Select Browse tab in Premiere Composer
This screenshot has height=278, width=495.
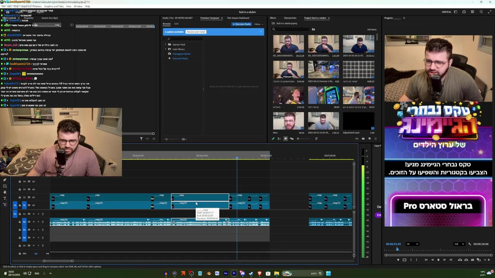(166, 24)
